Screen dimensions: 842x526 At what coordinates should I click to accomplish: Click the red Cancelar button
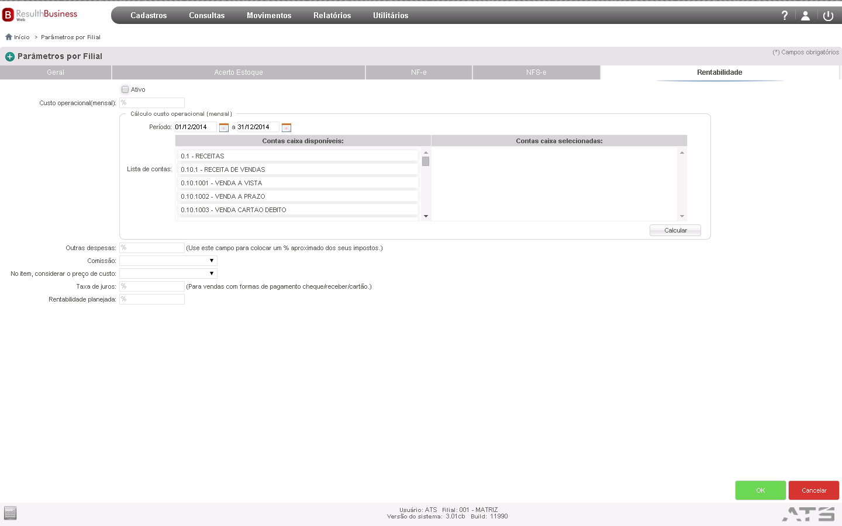814,490
